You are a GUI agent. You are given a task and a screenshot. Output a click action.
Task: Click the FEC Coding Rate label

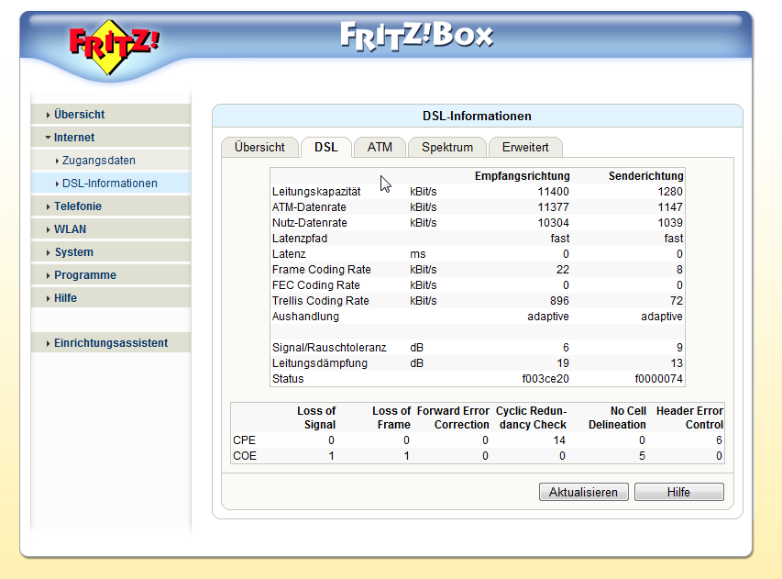315,285
